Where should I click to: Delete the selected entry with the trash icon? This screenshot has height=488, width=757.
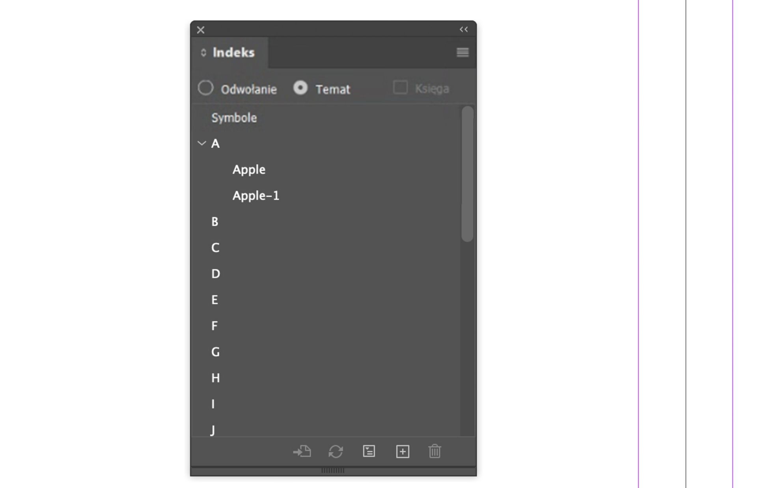(434, 451)
